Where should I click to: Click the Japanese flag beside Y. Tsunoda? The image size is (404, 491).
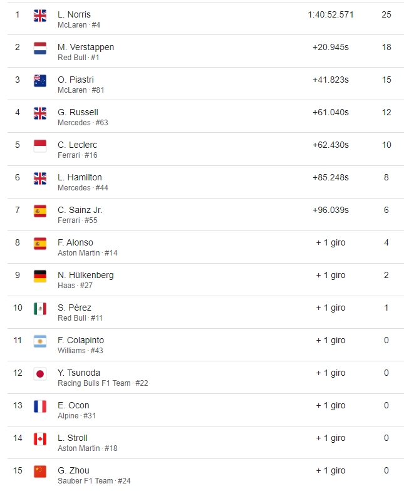[x=40, y=374]
